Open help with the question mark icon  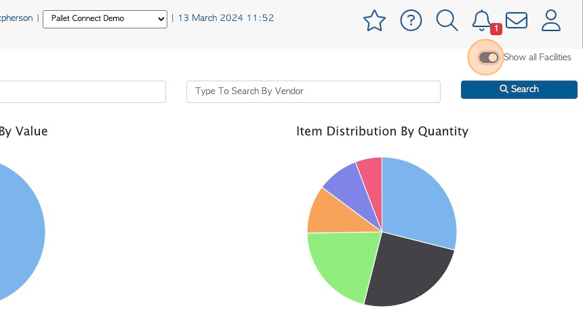(411, 20)
